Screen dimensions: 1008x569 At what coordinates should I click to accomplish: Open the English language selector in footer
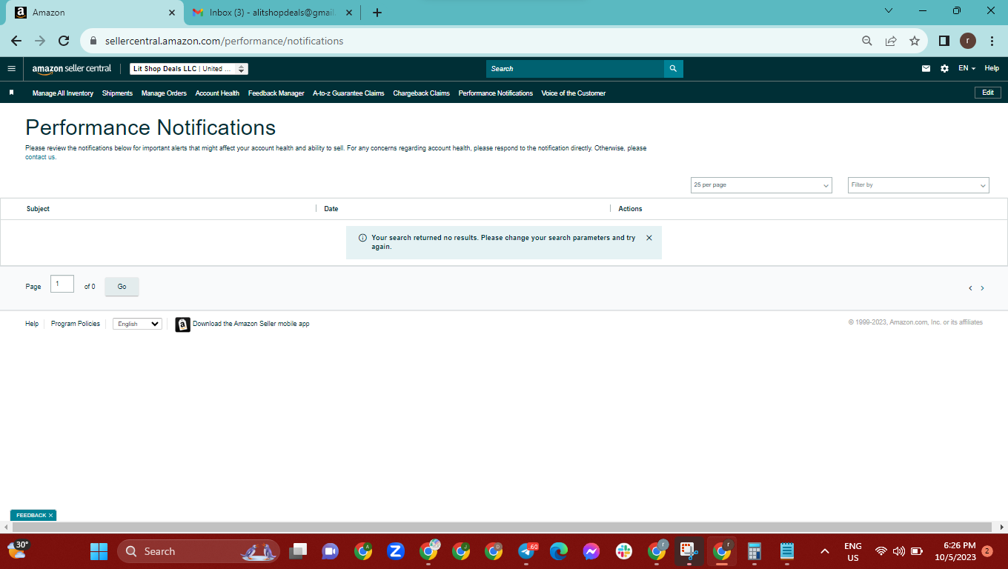(x=137, y=324)
